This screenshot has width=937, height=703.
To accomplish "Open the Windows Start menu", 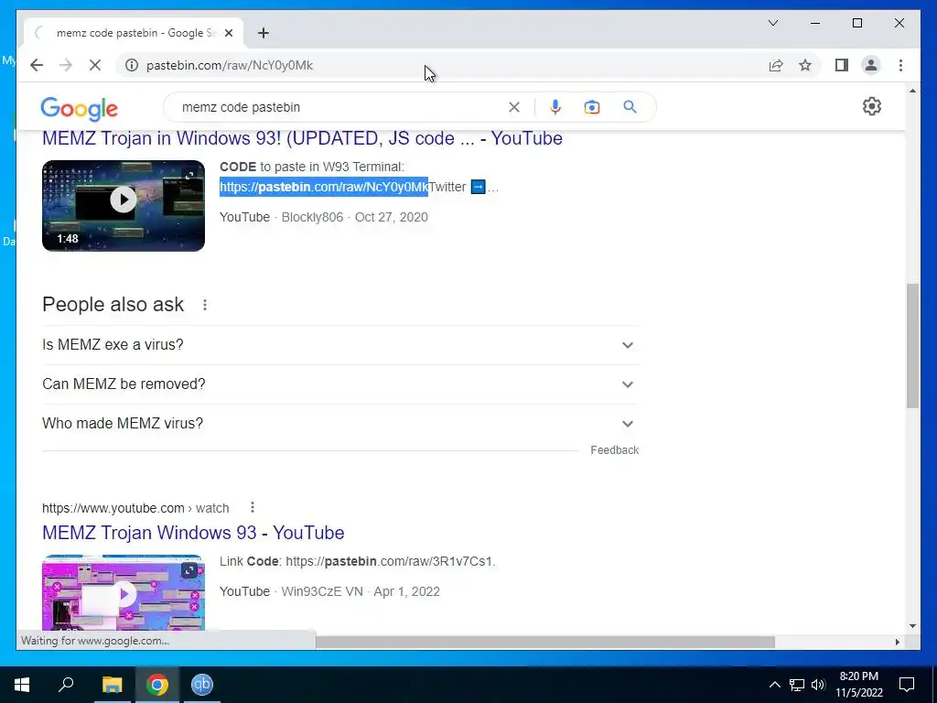I will click(x=22, y=685).
